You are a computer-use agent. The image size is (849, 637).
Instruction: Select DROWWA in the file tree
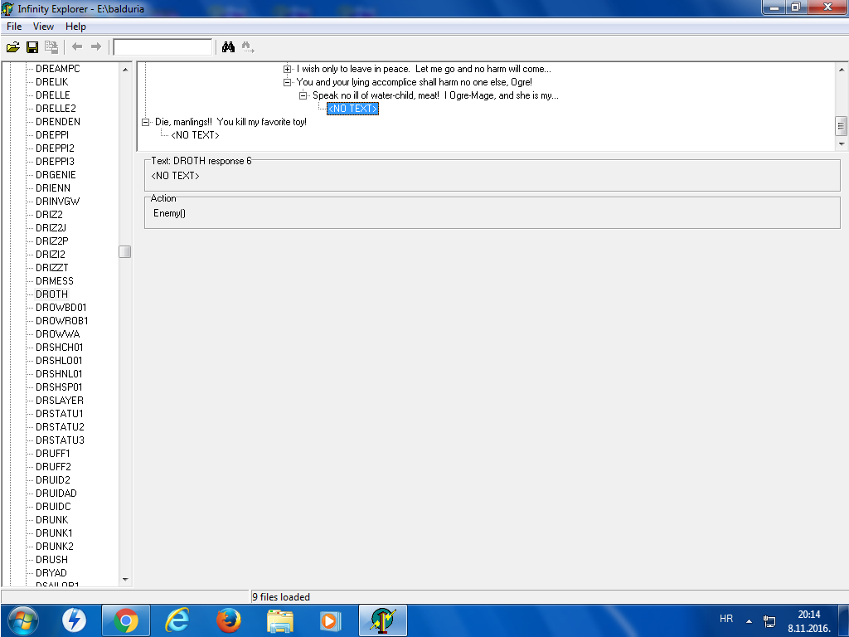pos(58,334)
